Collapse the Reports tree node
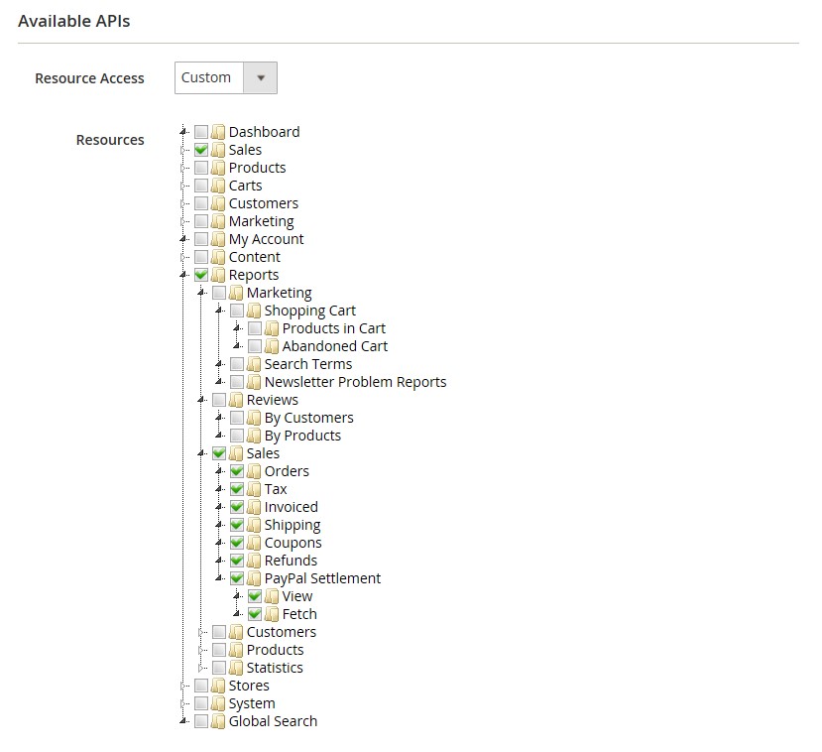Viewport: 822px width, 752px height. [183, 275]
